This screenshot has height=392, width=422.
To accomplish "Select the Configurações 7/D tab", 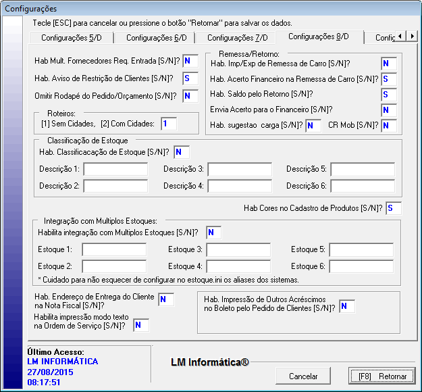I will 237,38.
